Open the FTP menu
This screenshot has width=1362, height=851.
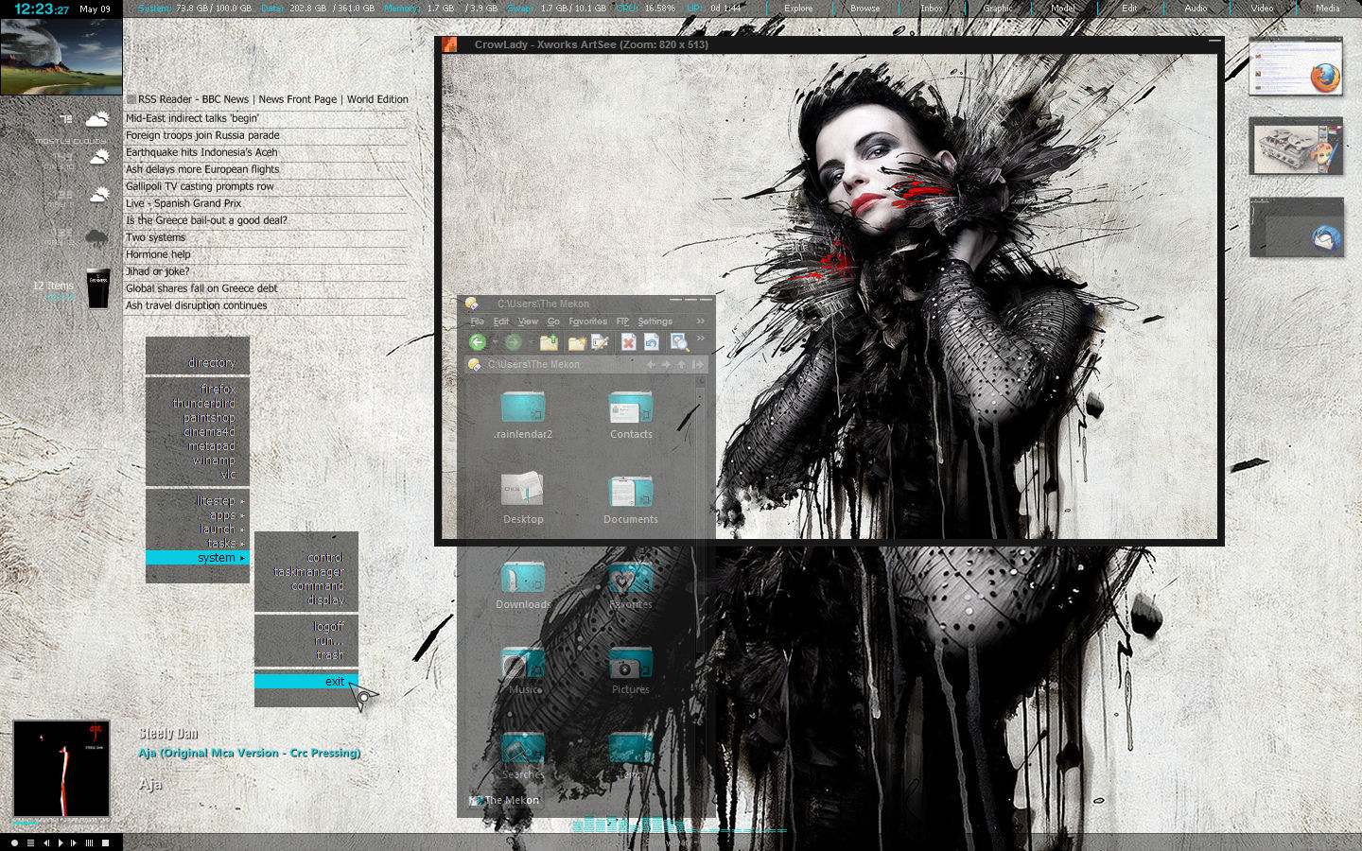click(622, 321)
